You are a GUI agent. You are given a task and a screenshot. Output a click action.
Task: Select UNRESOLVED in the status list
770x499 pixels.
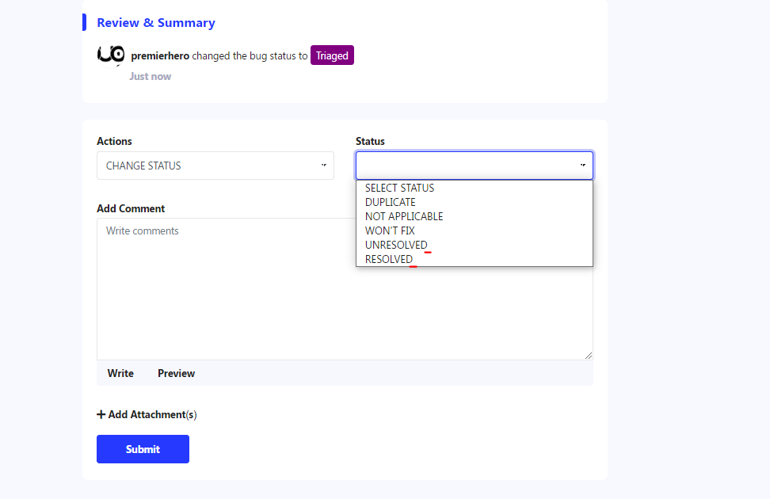396,245
